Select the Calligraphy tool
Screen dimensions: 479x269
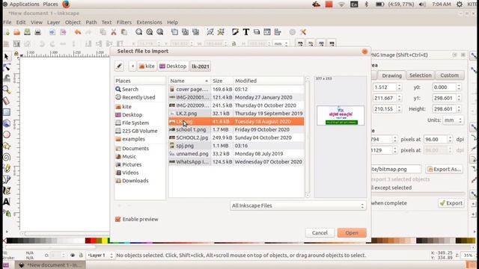tap(7, 191)
